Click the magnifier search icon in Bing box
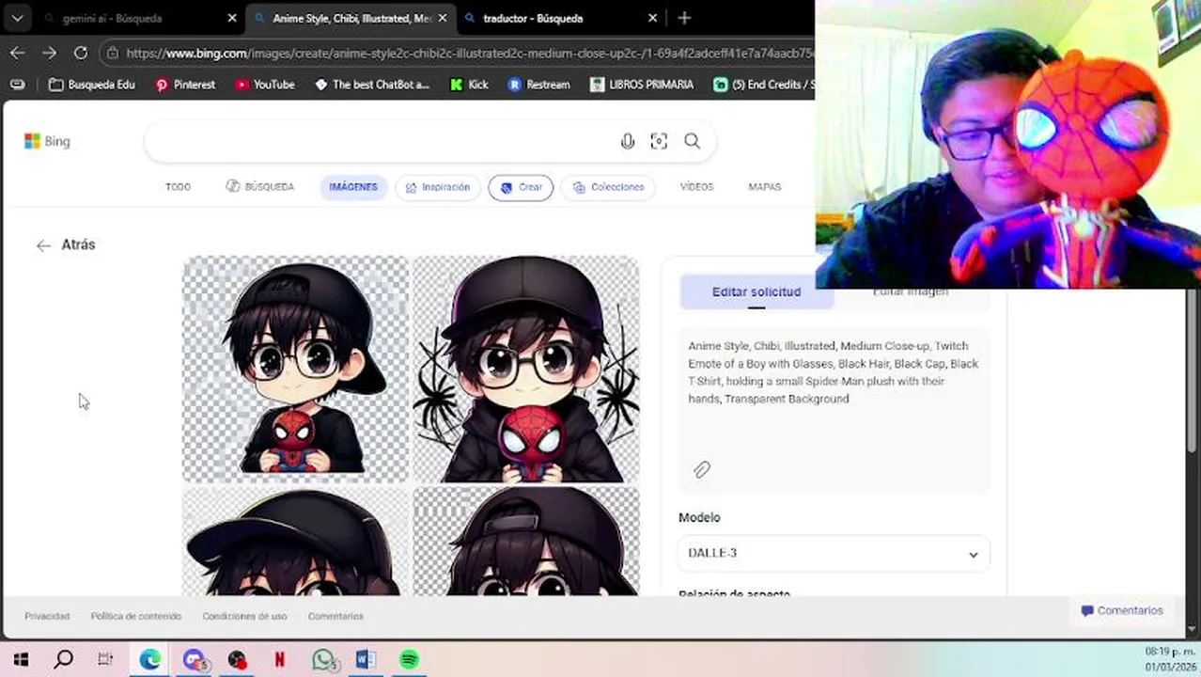The height and width of the screenshot is (677, 1201). [x=693, y=141]
